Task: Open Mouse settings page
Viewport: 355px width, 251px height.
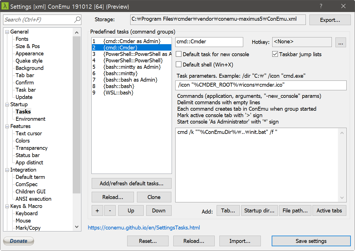Action: pos(23,221)
